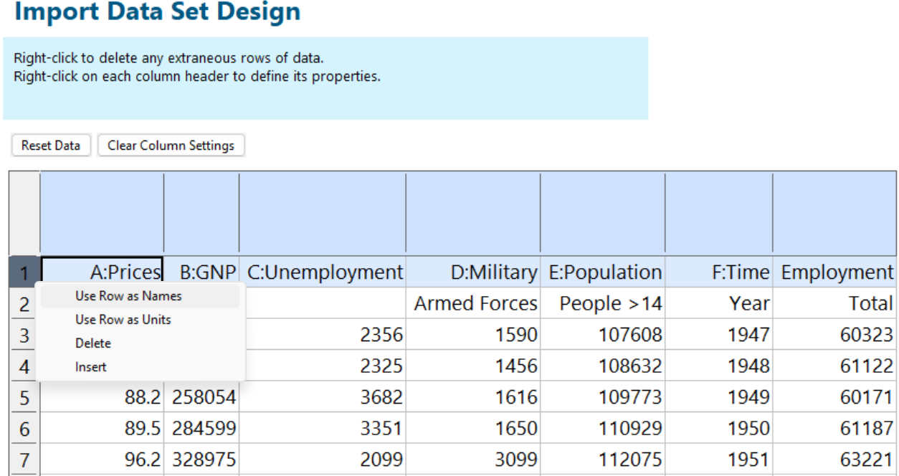Click the cell with value 258054
Image resolution: width=899 pixels, height=476 pixels.
coord(201,397)
